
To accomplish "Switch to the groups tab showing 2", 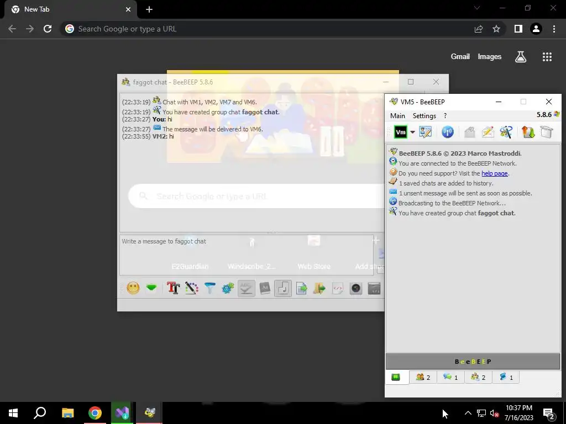I will click(x=478, y=377).
